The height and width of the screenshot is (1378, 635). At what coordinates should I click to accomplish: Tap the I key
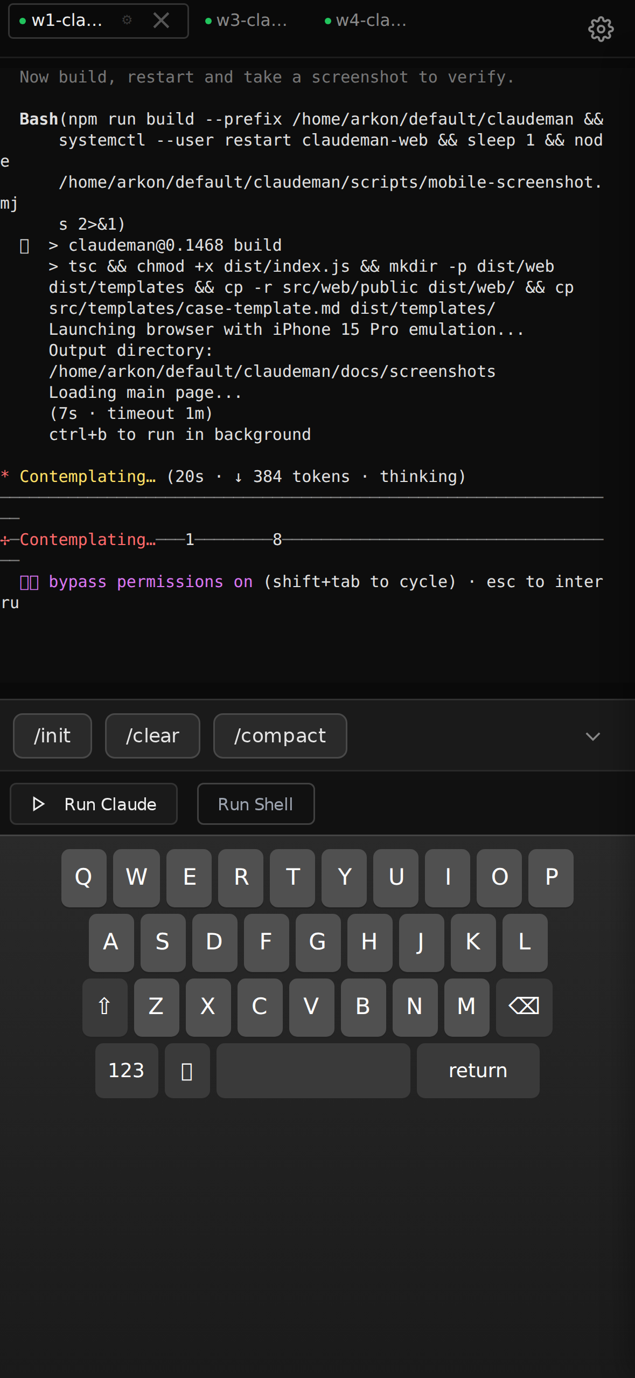click(x=448, y=877)
